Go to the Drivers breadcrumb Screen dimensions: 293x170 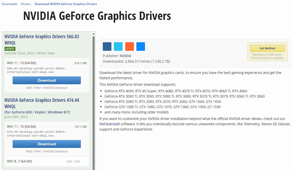26,4
